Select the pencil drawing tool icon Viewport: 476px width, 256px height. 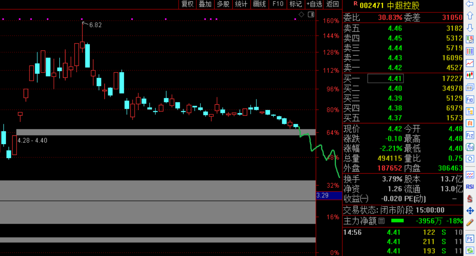[x=470, y=222]
